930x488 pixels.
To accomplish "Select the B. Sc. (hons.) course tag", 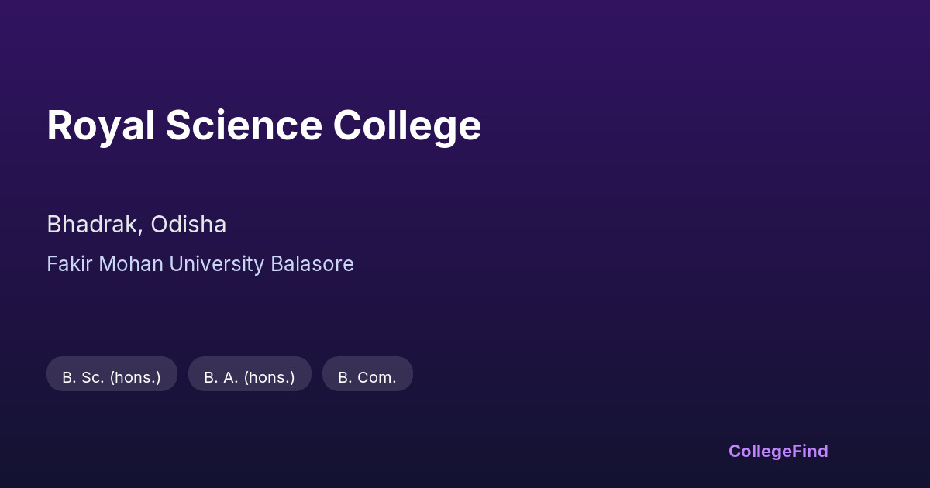I will (112, 377).
